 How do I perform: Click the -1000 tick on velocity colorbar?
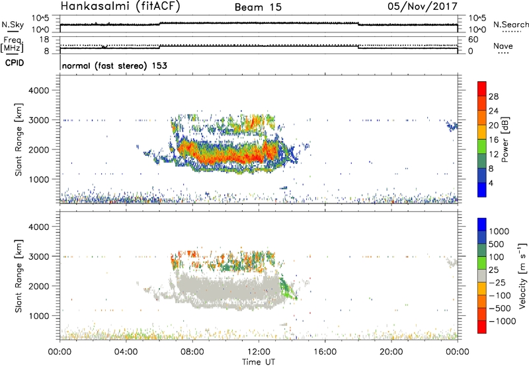click(503, 321)
